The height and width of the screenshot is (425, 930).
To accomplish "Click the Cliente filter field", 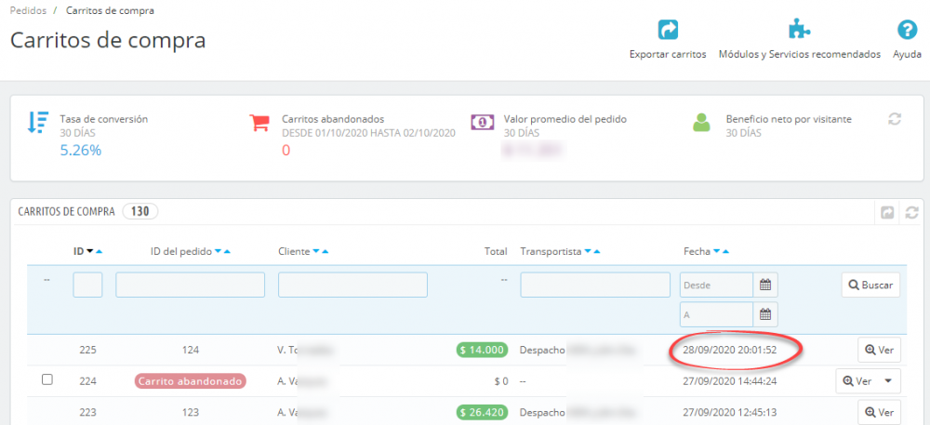I will 352,285.
